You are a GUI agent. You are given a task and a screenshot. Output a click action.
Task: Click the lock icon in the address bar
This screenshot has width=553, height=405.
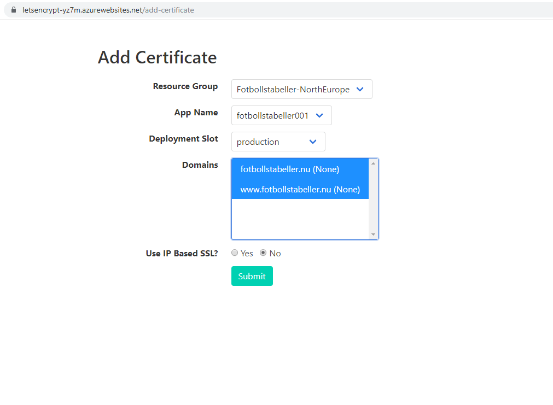pyautogui.click(x=14, y=10)
